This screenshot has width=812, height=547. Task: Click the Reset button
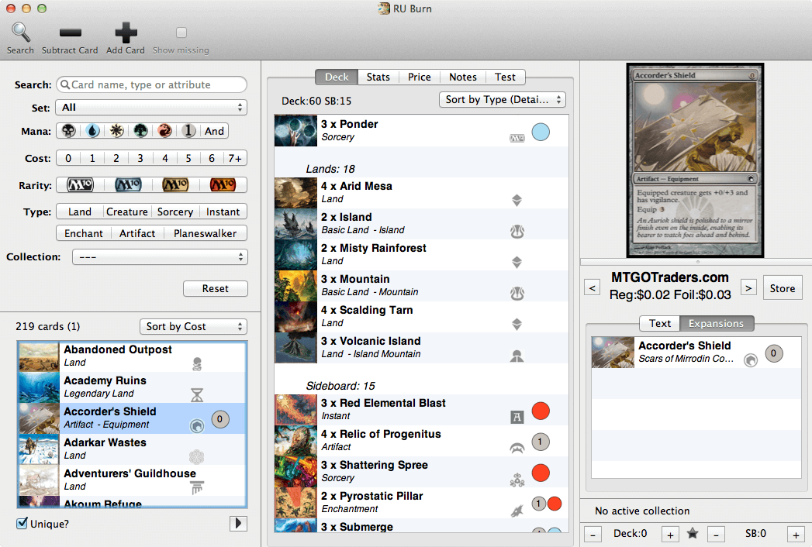[x=216, y=288]
